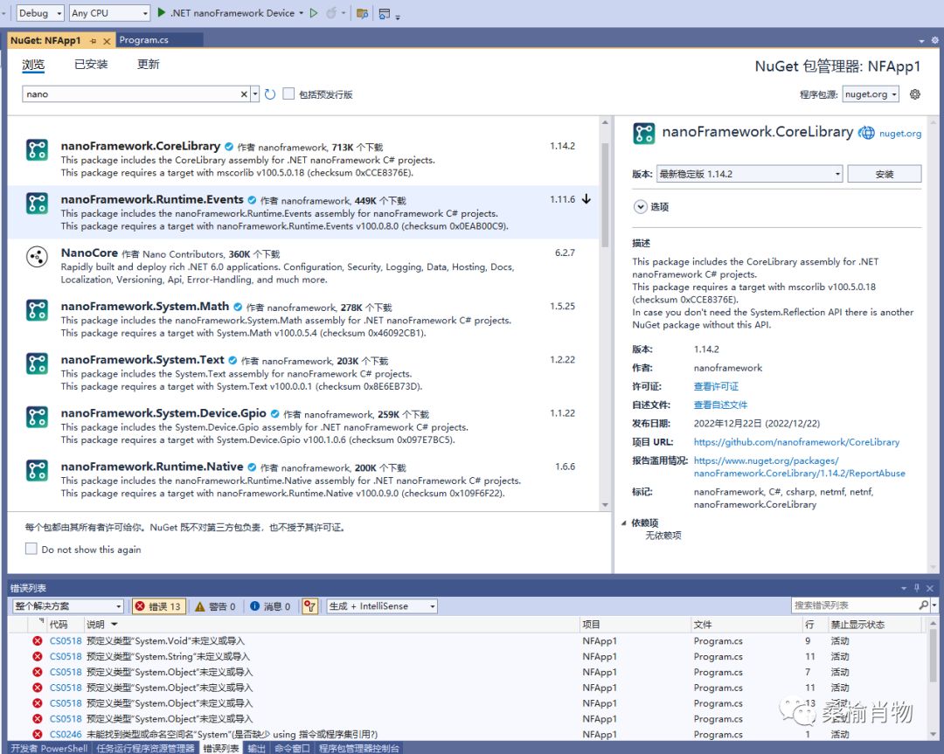The height and width of the screenshot is (754, 944).
Task: Click the Start Without Debugging outline play icon
Action: point(314,13)
